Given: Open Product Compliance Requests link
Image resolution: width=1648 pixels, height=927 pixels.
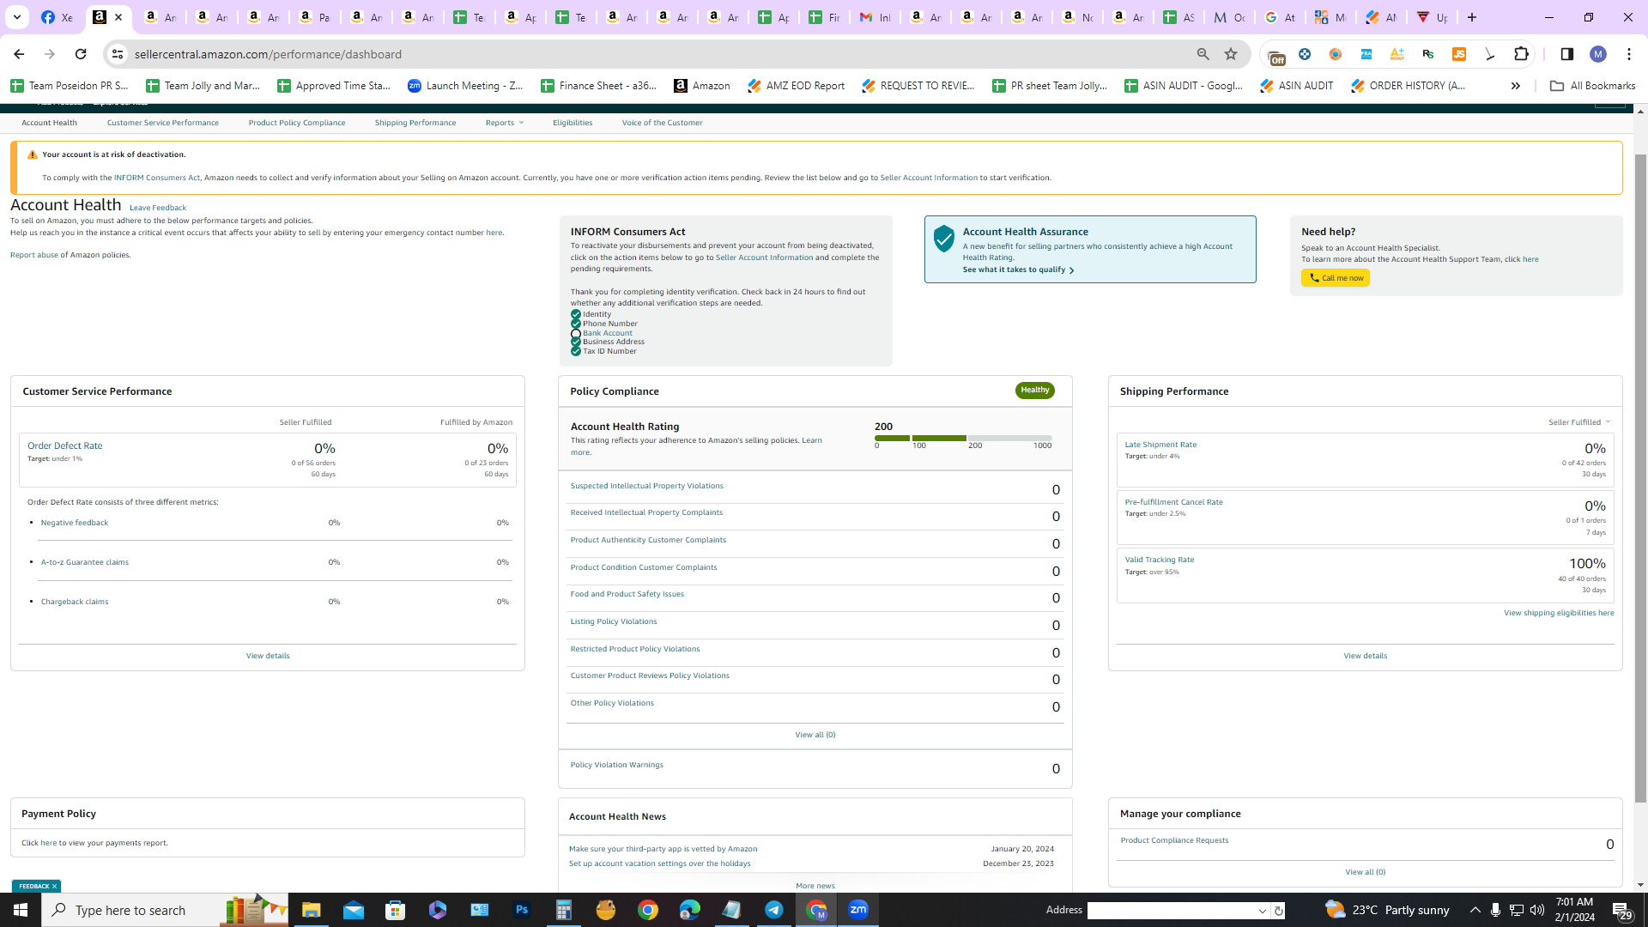Looking at the screenshot, I should click(1174, 840).
